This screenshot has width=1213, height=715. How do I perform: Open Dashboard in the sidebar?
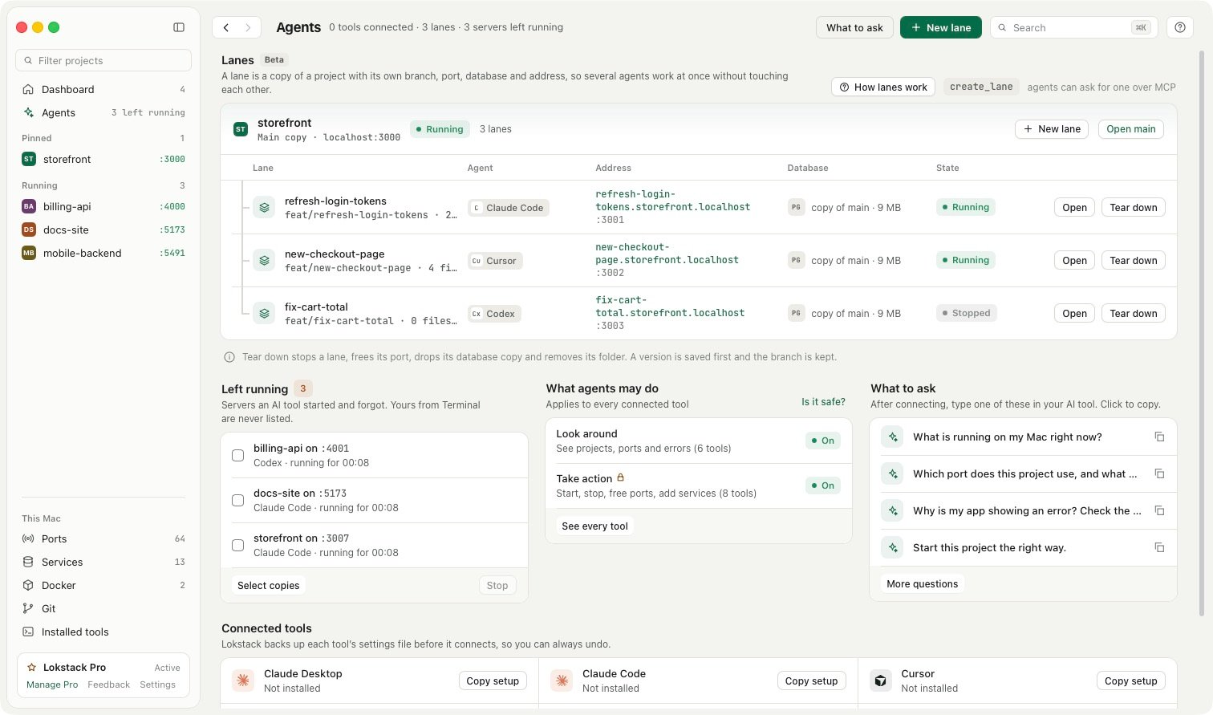pyautogui.click(x=103, y=89)
